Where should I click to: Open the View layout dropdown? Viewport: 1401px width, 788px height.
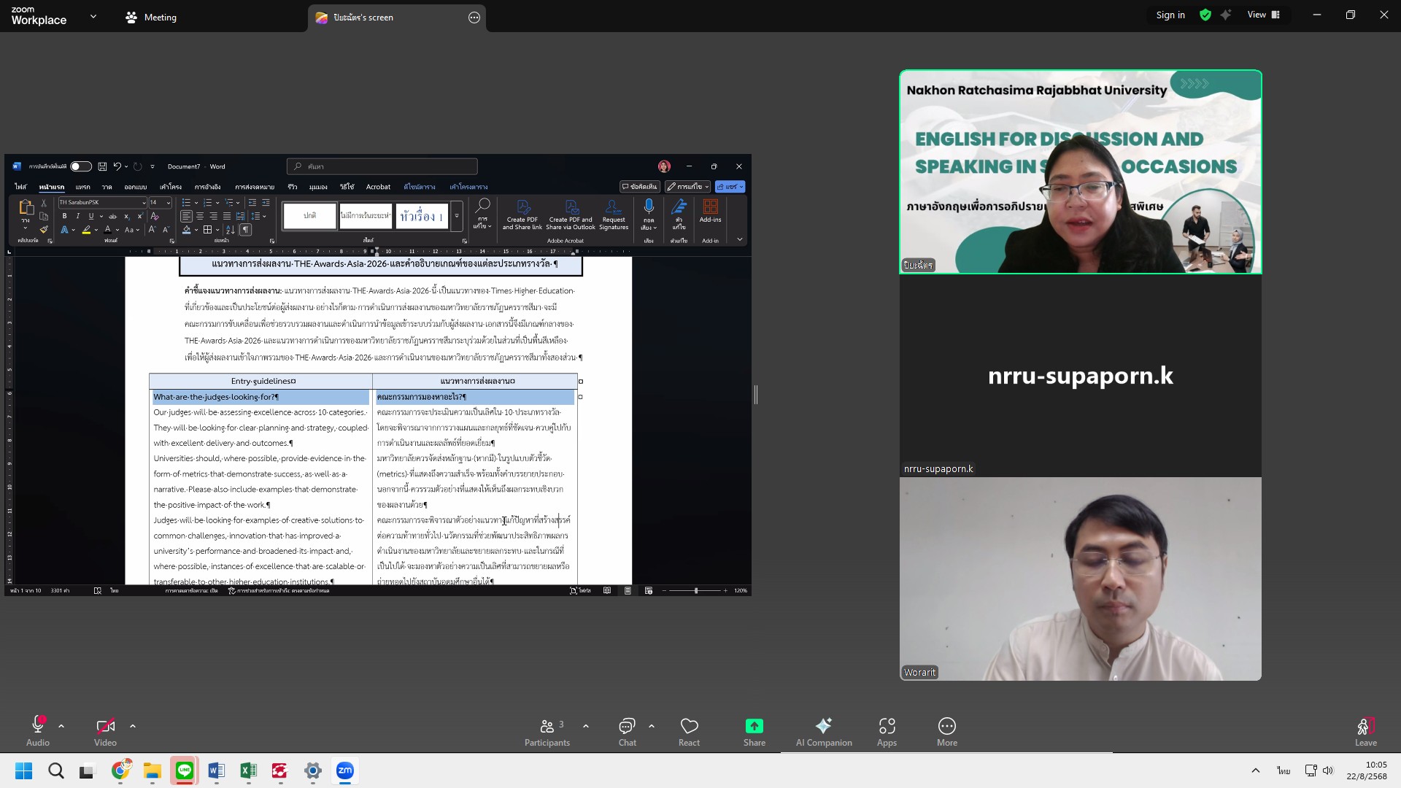point(1263,15)
